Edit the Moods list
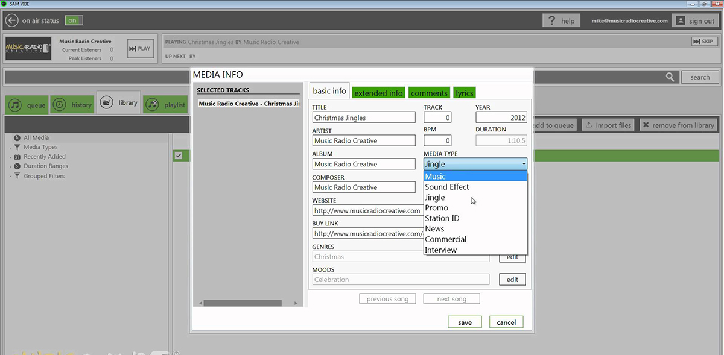 [512, 280]
